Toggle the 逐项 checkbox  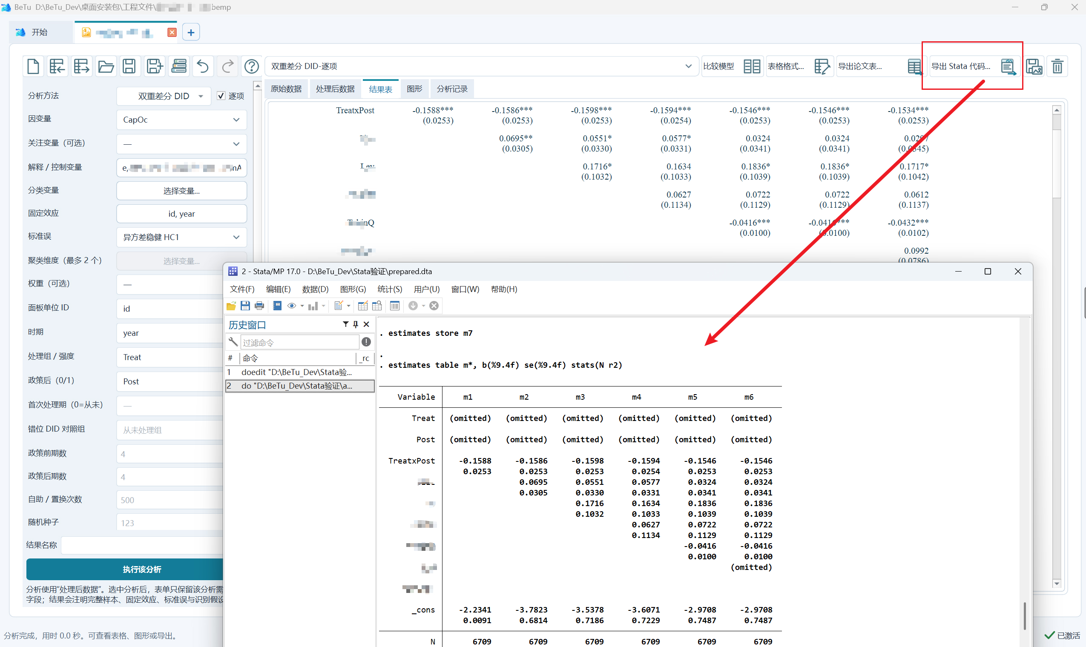(x=221, y=96)
